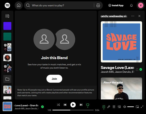Open the miniplayer icon
Screen dimensions: 146x114
(137, 107)
